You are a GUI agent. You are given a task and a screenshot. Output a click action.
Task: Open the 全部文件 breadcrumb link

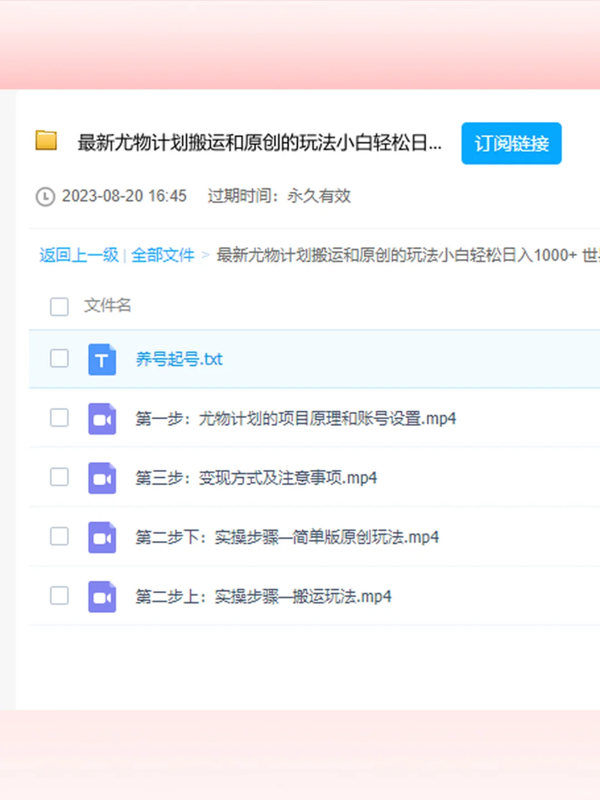pyautogui.click(x=163, y=255)
